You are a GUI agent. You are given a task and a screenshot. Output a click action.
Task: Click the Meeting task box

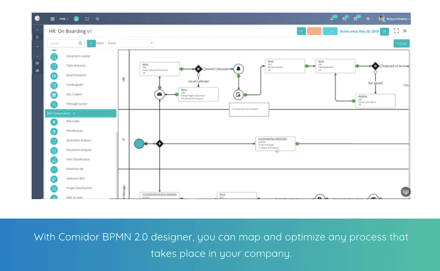point(375,101)
